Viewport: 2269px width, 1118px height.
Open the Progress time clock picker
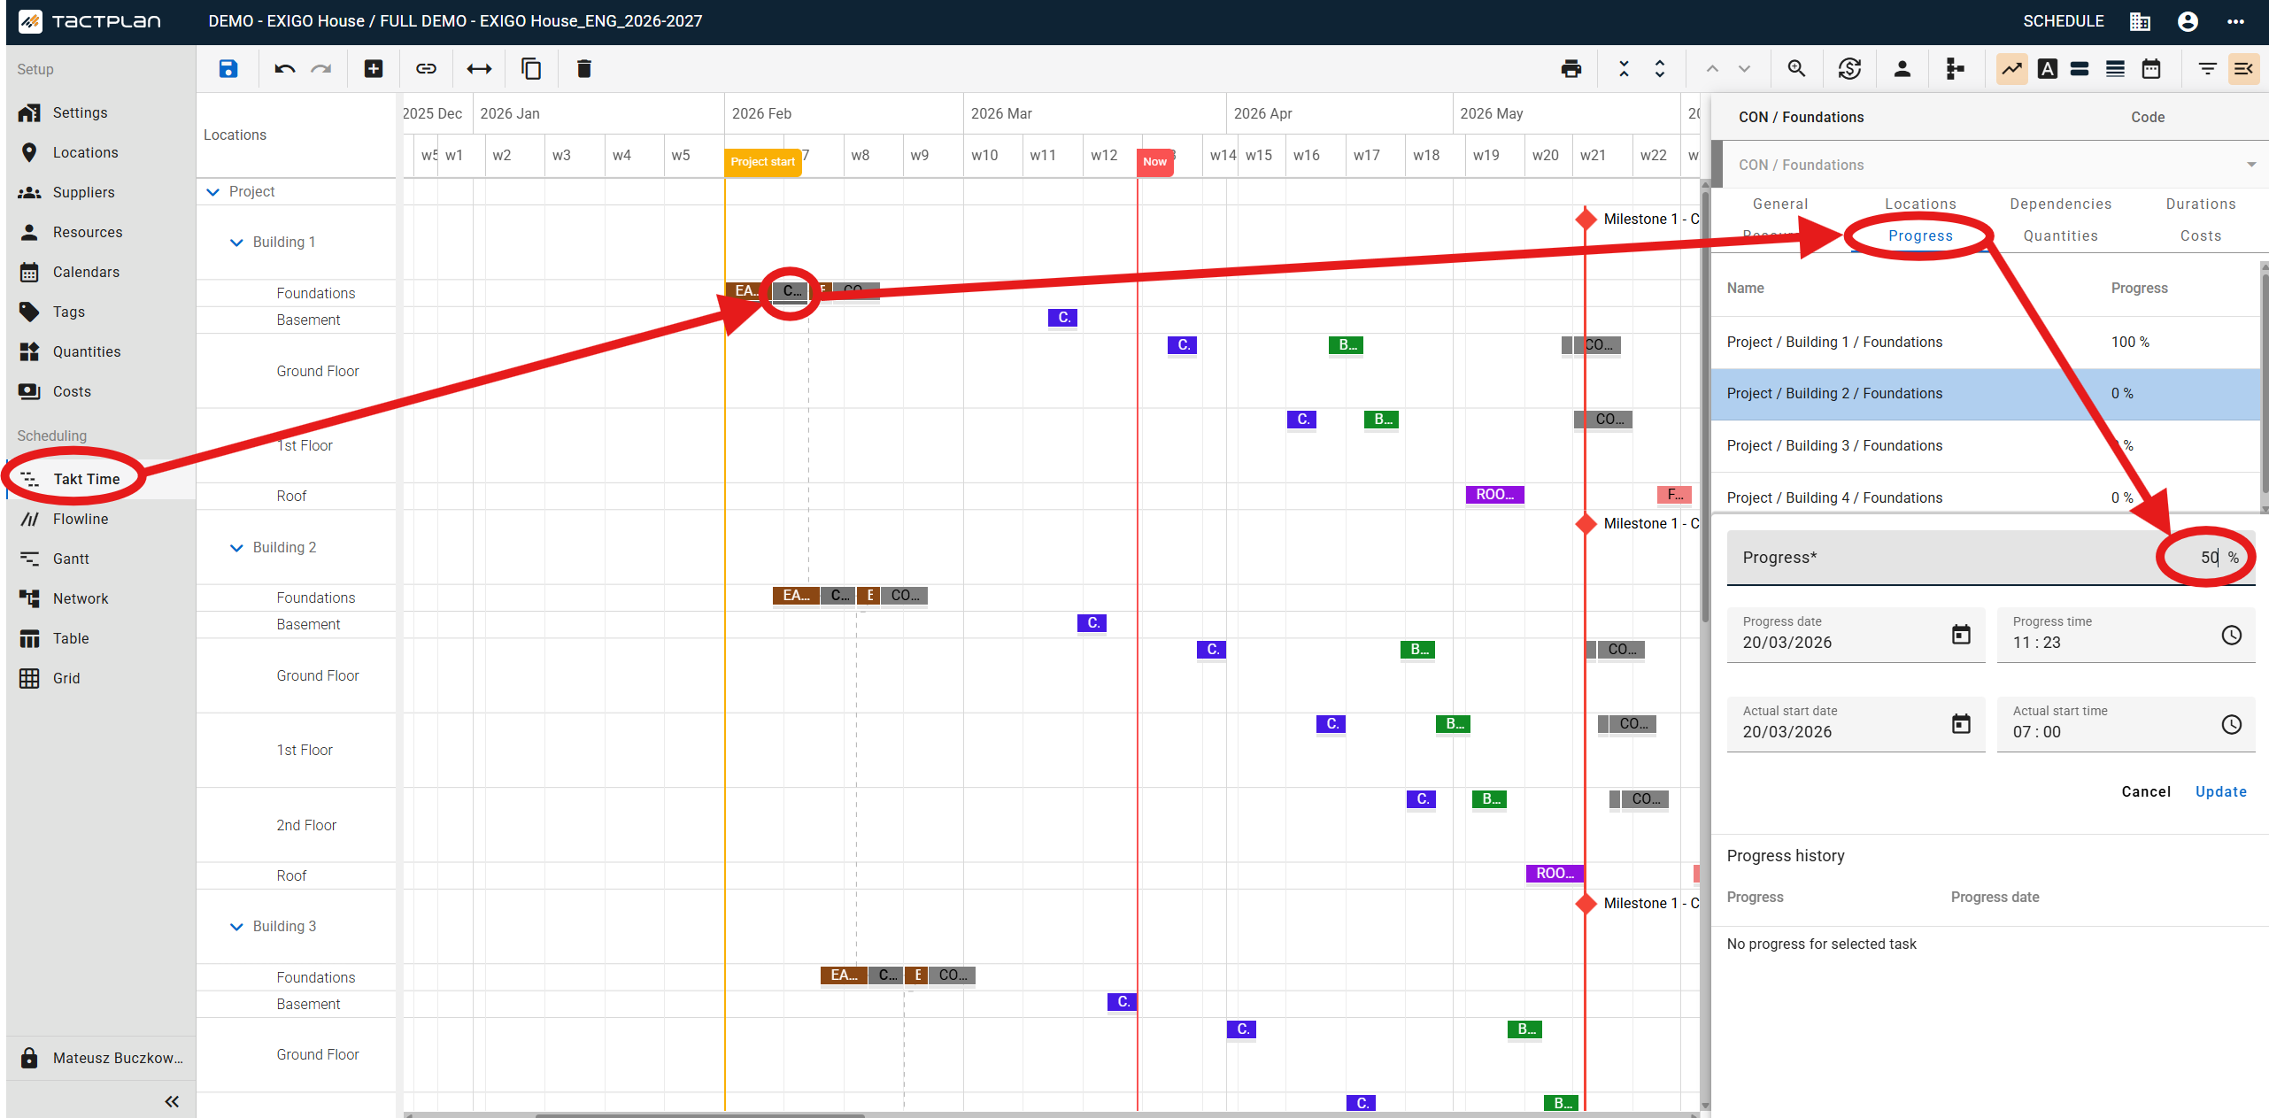click(x=2232, y=635)
